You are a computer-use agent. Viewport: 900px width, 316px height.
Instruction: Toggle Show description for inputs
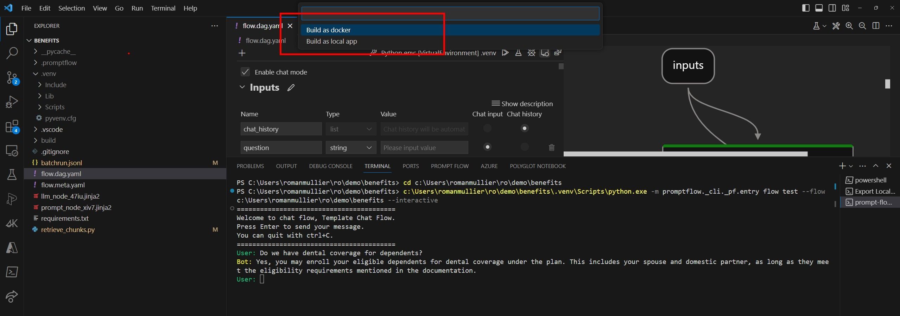tap(522, 104)
